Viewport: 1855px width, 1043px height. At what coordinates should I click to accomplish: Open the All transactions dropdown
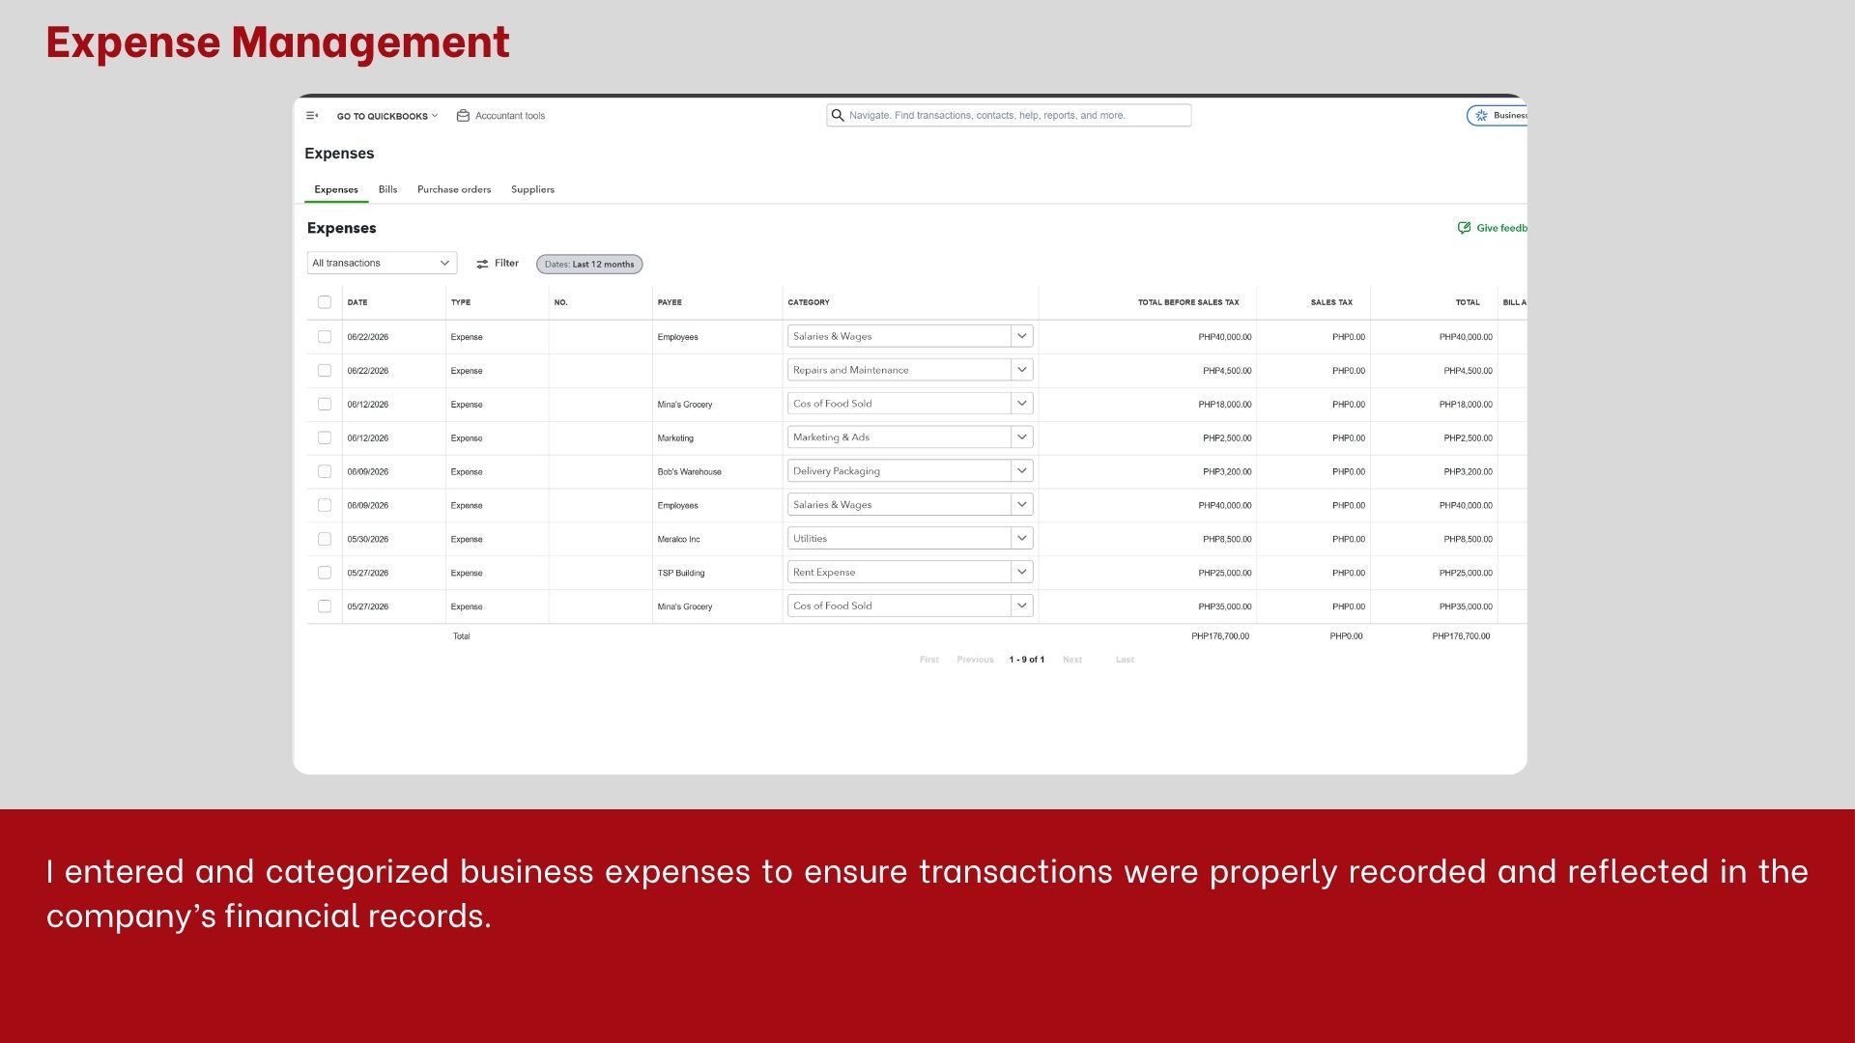pyautogui.click(x=382, y=263)
